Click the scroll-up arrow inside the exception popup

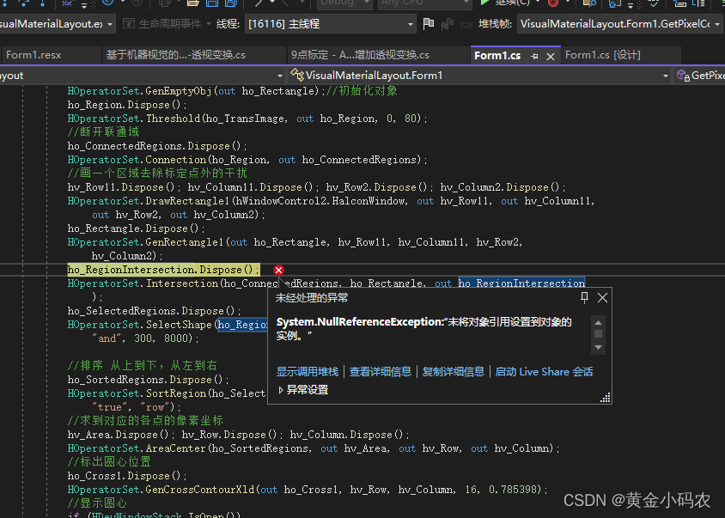click(599, 323)
